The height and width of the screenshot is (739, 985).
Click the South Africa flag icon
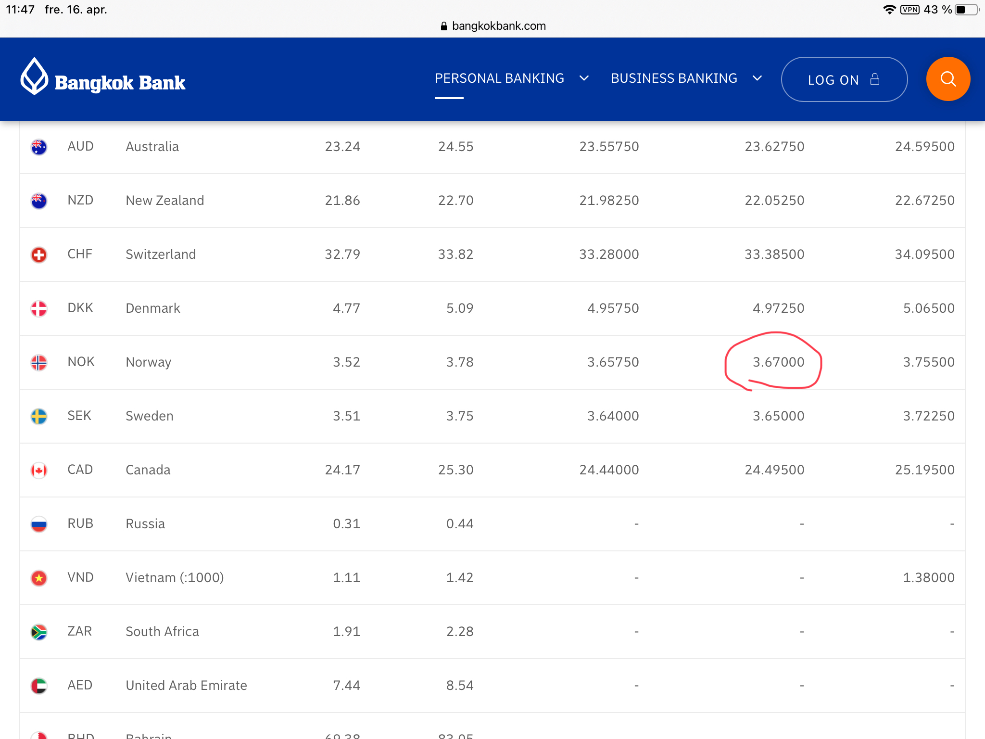(x=39, y=632)
